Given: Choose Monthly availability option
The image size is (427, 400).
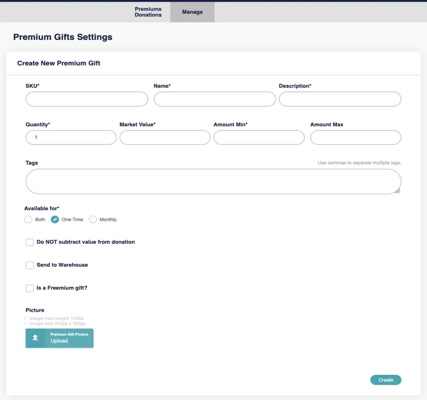Looking at the screenshot, I should 93,220.
